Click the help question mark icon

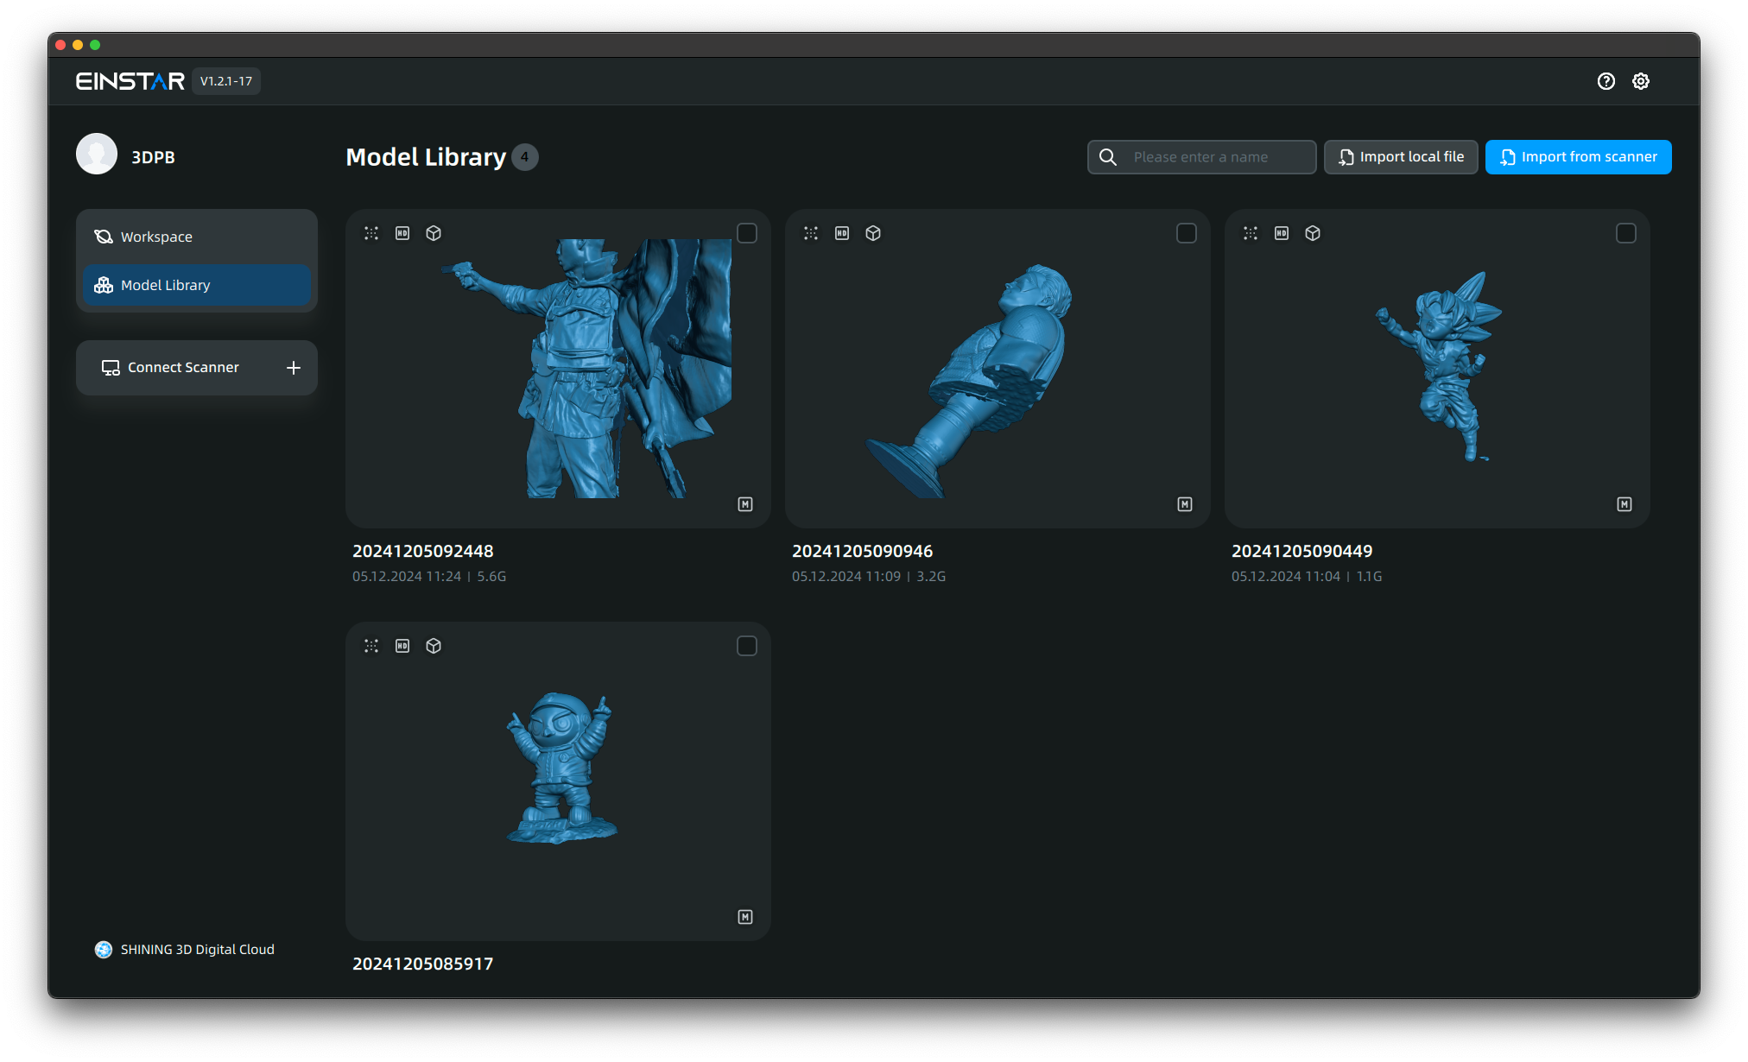[x=1605, y=81]
